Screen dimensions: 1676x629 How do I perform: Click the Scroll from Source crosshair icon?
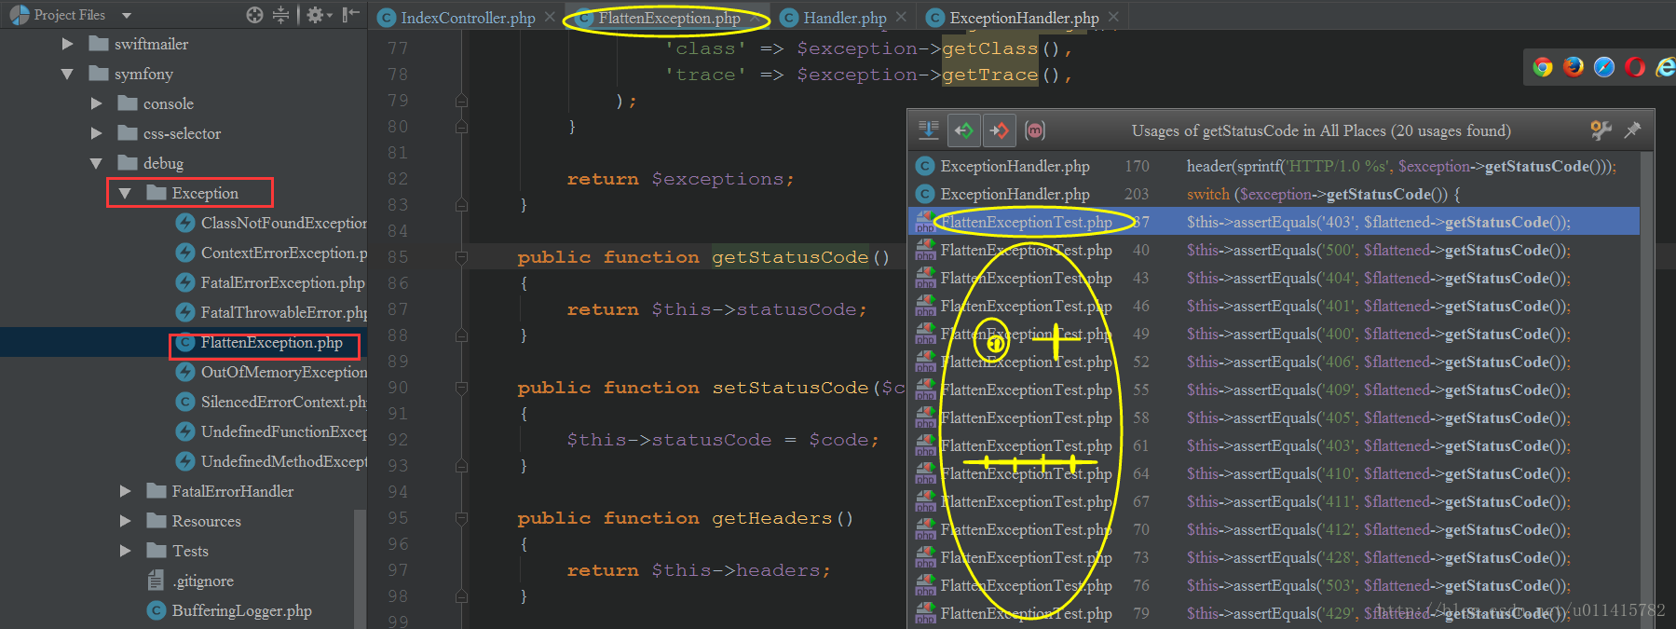tap(254, 15)
